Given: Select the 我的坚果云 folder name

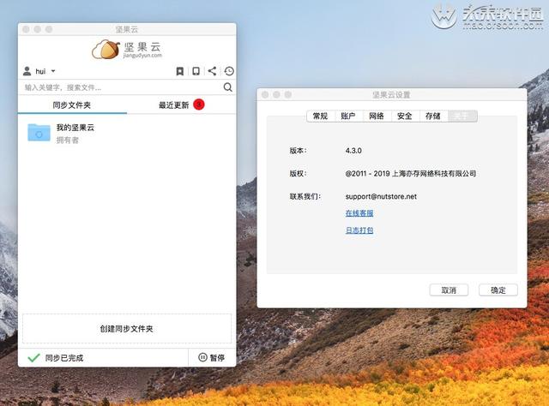Looking at the screenshot, I should pyautogui.click(x=75, y=128).
